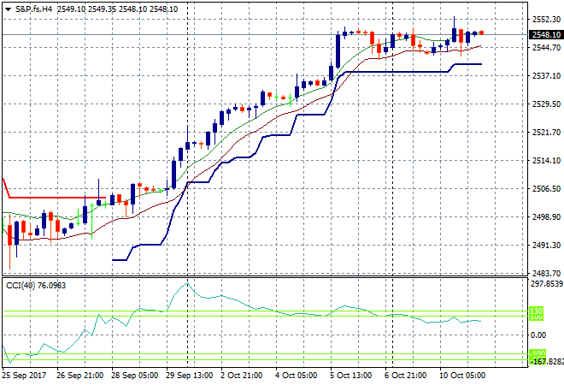Click the 0.00 level on CCI scale
This screenshot has width=564, height=385.
point(538,335)
